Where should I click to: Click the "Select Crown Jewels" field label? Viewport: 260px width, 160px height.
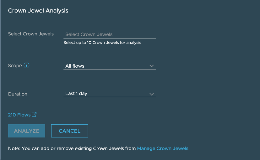point(31,34)
